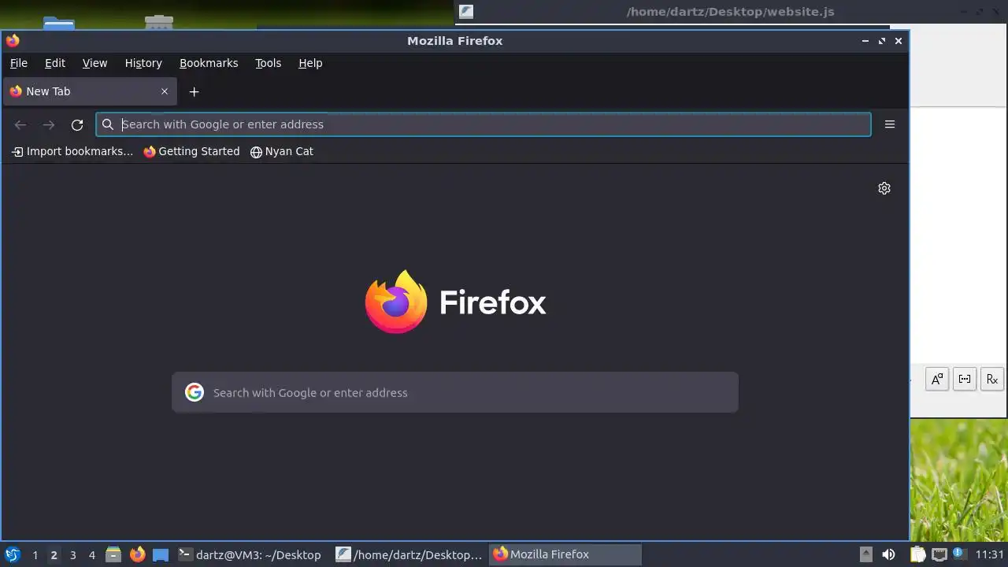Open the History menu
This screenshot has height=567, width=1008.
143,63
